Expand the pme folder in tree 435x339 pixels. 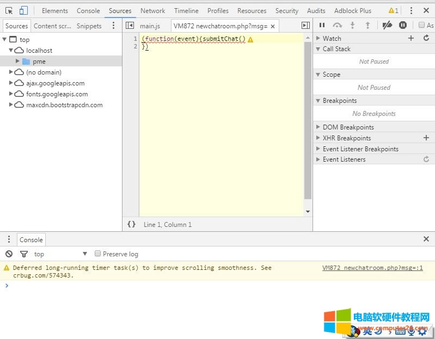coord(17,61)
